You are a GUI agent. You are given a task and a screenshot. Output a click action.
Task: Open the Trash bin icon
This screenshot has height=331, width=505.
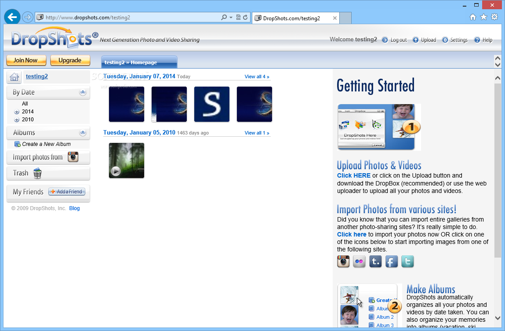click(37, 173)
